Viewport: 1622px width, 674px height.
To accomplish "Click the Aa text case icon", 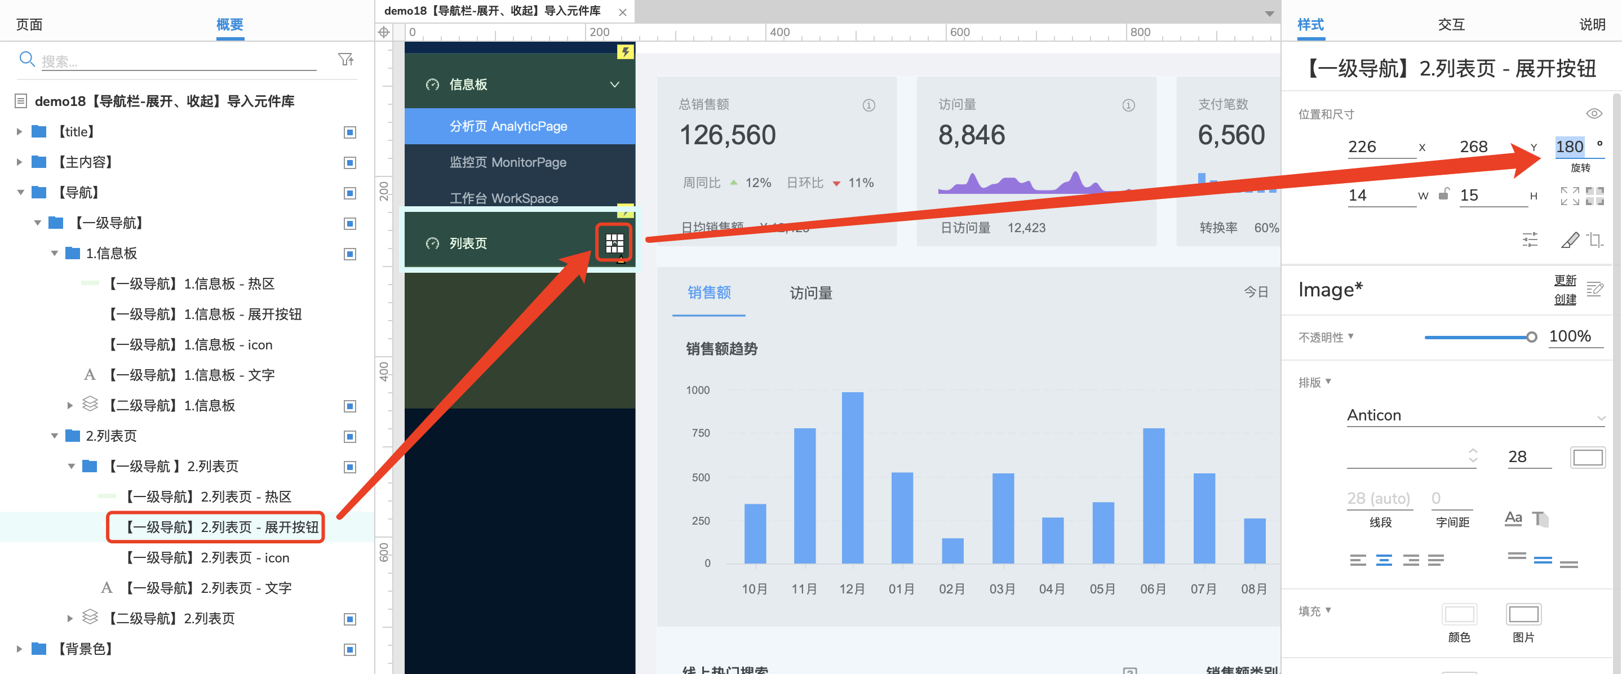I will (1513, 518).
